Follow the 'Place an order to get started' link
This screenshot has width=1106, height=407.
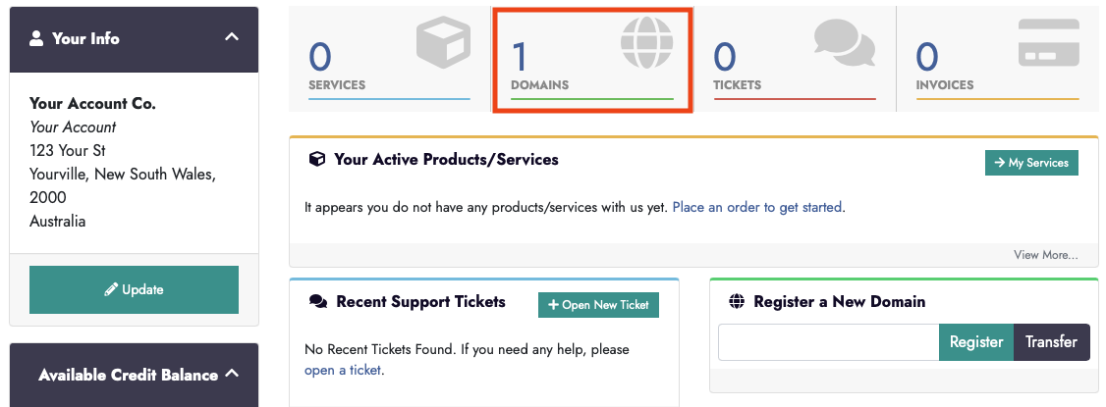(x=757, y=208)
